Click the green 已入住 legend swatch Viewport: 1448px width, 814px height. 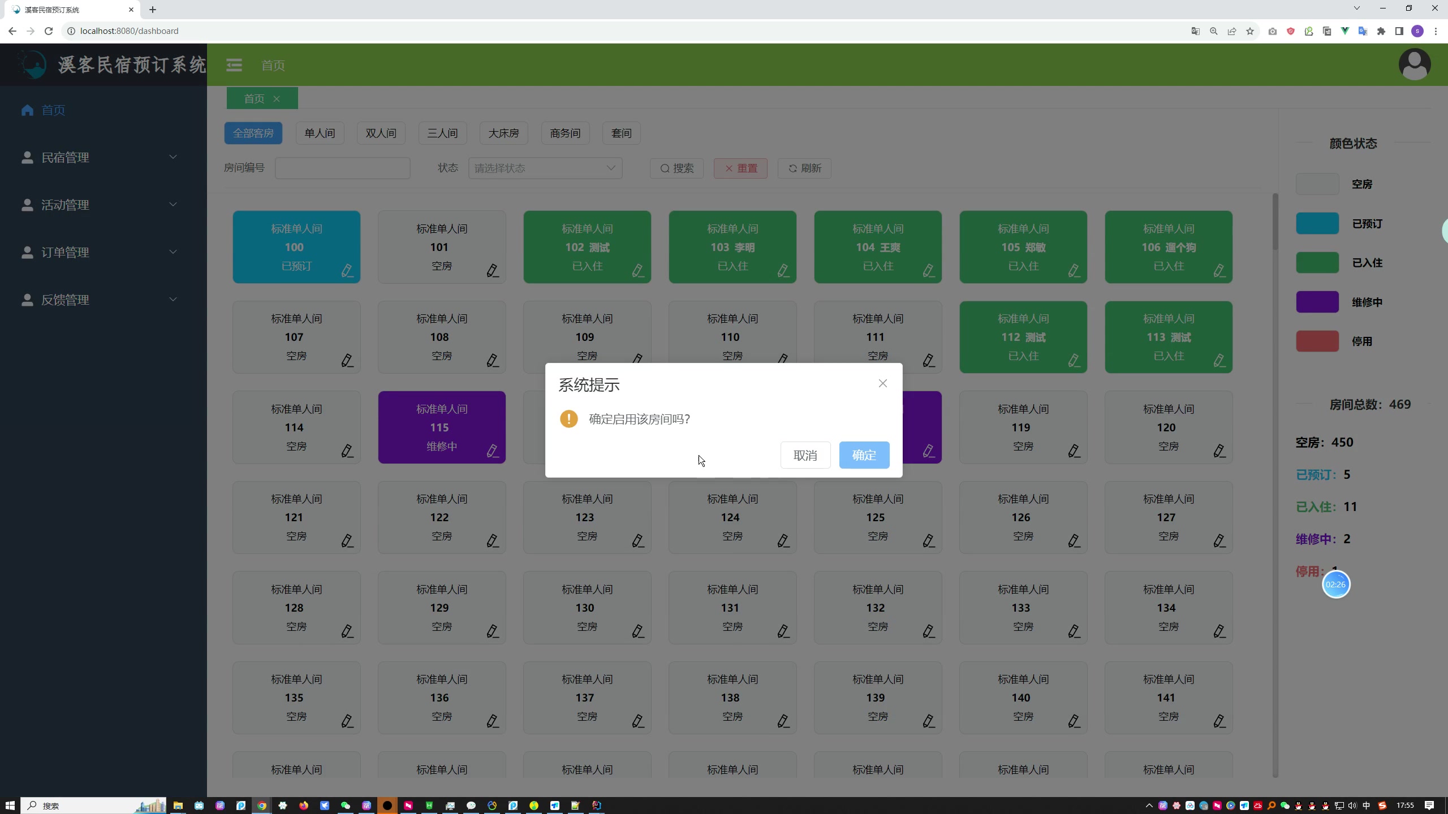1317,263
